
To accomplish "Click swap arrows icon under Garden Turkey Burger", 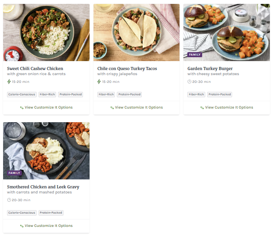I will tap(202, 108).
